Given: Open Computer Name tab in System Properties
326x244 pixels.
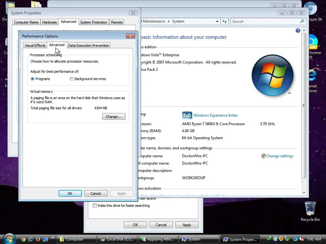Looking at the screenshot, I should pyautogui.click(x=26, y=22).
